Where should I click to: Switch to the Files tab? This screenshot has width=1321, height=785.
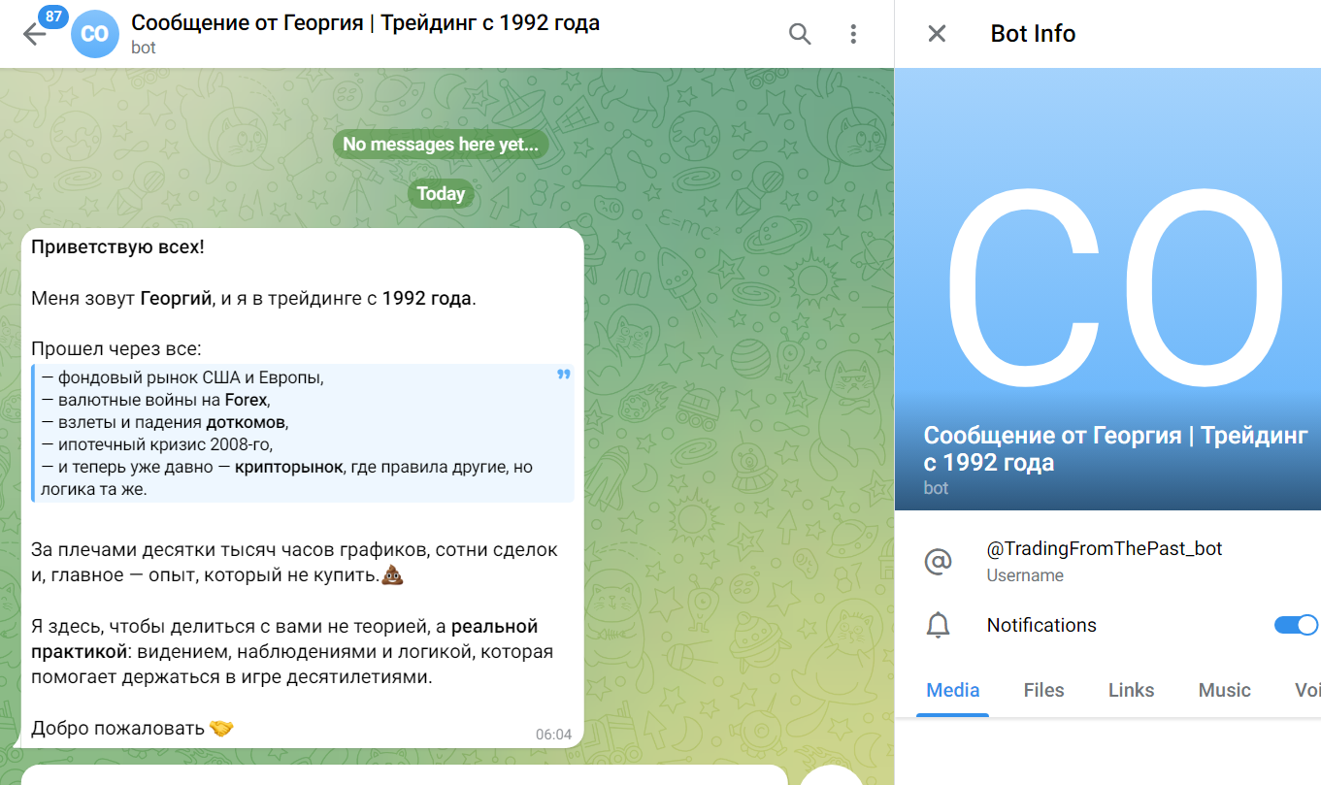pyautogui.click(x=1043, y=690)
